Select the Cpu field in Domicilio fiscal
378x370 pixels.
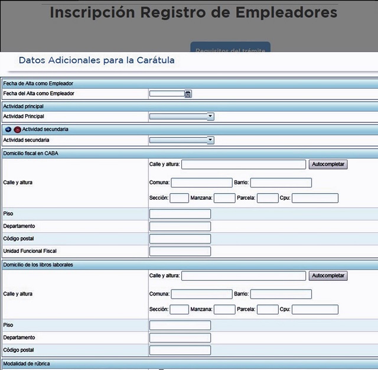tap(315, 198)
